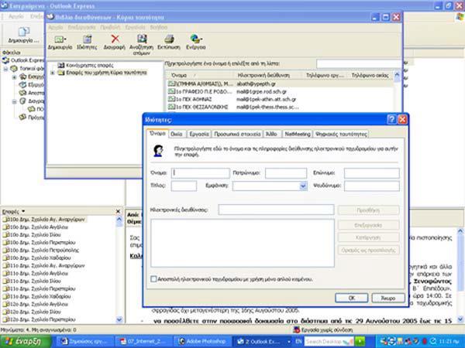
Task: Sort contacts by the Όνομα column header
Action: click(x=198, y=76)
